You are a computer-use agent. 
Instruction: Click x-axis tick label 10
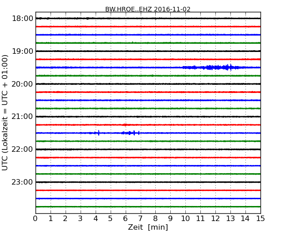[185, 218]
